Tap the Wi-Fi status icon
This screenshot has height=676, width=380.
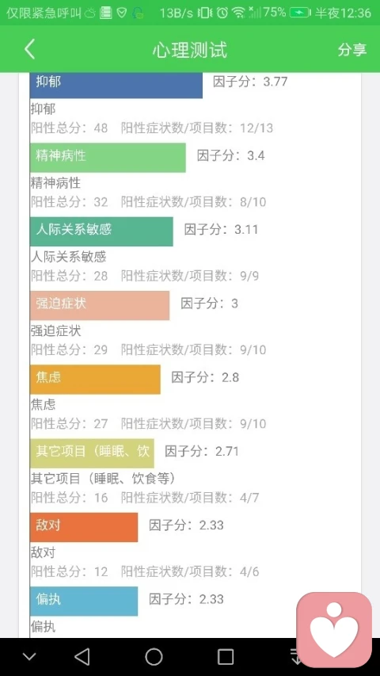237,13
